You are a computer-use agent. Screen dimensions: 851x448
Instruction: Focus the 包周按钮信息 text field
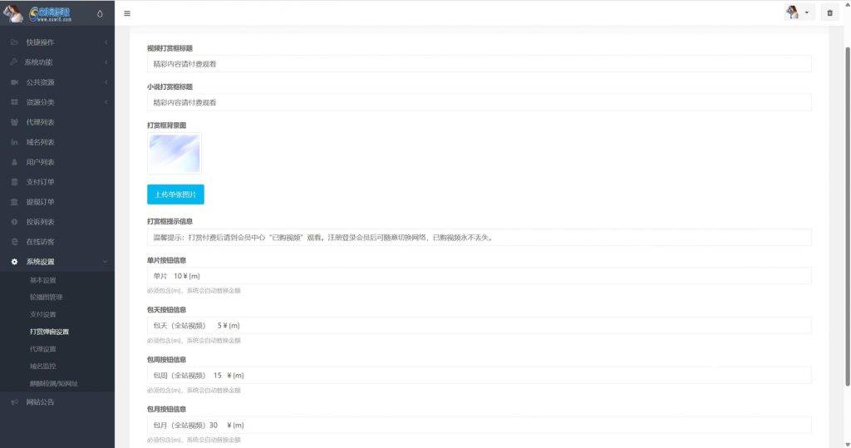(x=479, y=376)
